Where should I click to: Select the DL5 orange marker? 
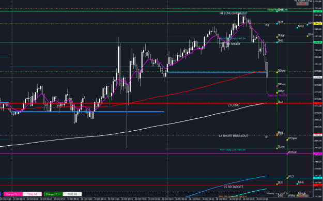[277, 184]
